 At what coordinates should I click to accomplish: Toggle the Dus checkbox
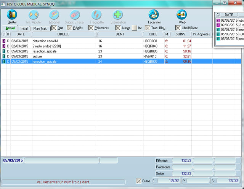point(54,28)
